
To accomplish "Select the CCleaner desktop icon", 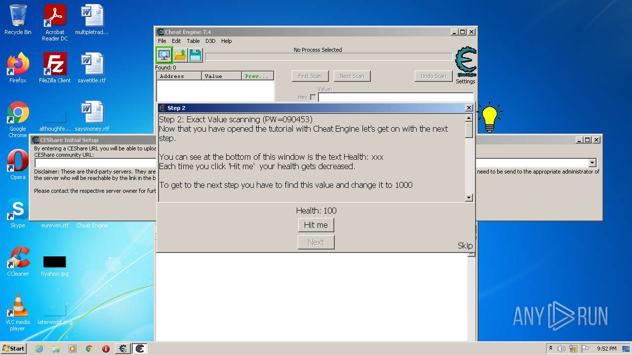I will [x=18, y=261].
